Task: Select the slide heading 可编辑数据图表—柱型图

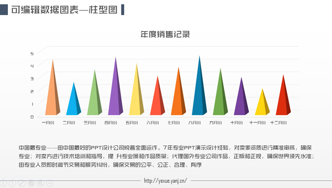Action: tap(64, 9)
